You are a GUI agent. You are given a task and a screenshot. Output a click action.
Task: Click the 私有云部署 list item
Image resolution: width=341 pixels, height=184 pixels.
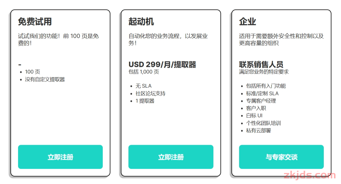(x=259, y=130)
